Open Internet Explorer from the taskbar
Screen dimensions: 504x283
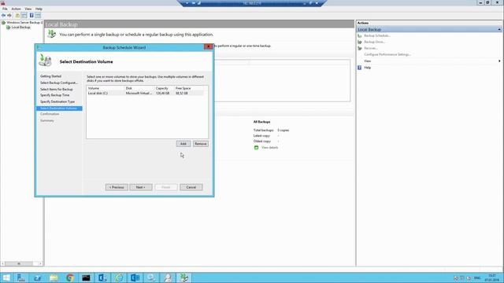click(119, 277)
